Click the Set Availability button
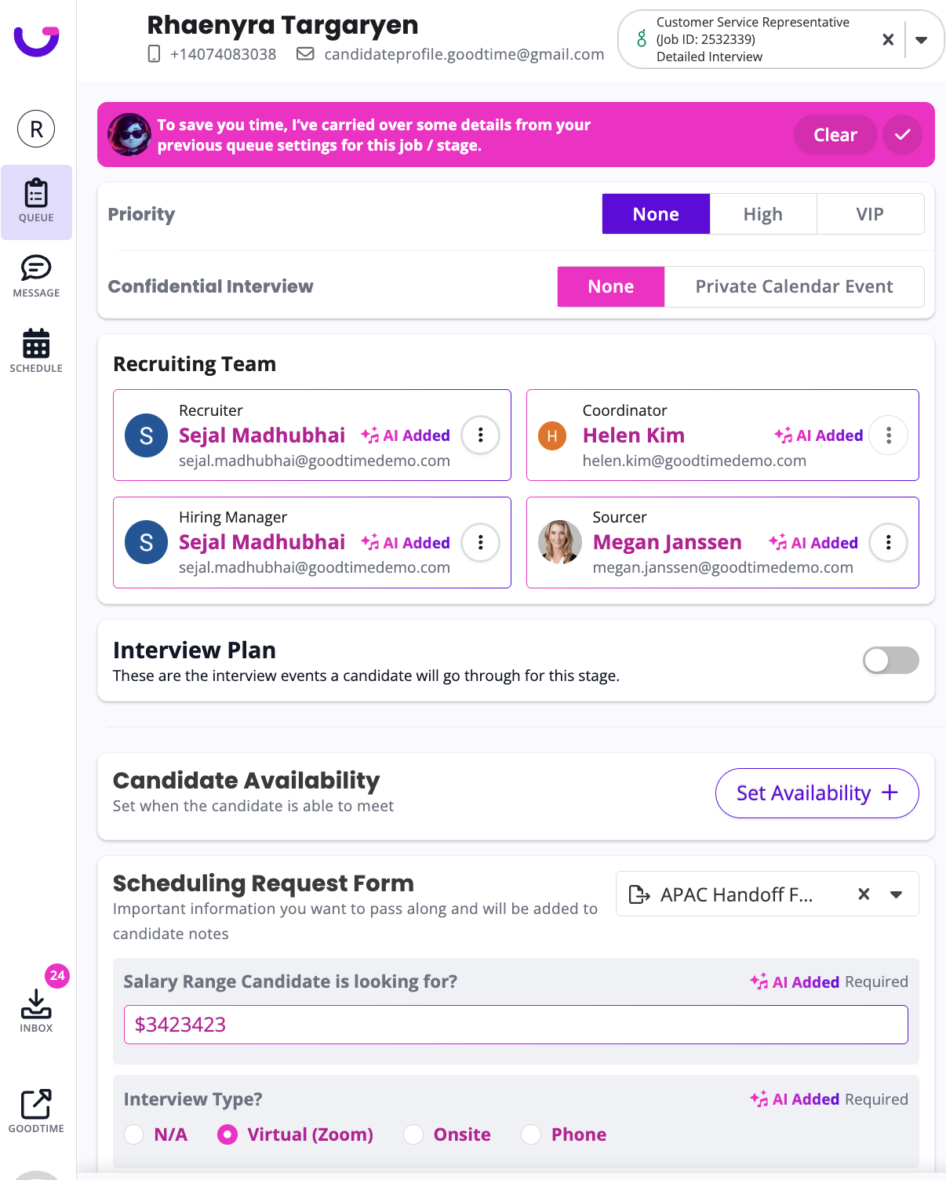946x1180 pixels. click(817, 793)
